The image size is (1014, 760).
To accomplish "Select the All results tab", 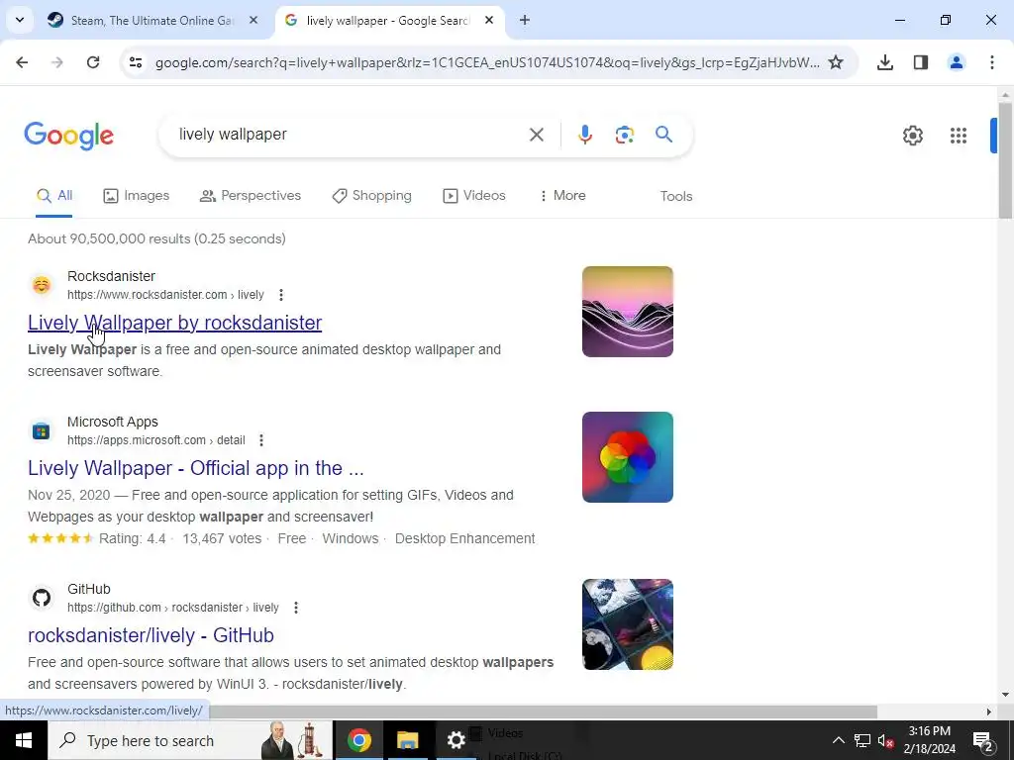I will (x=54, y=195).
